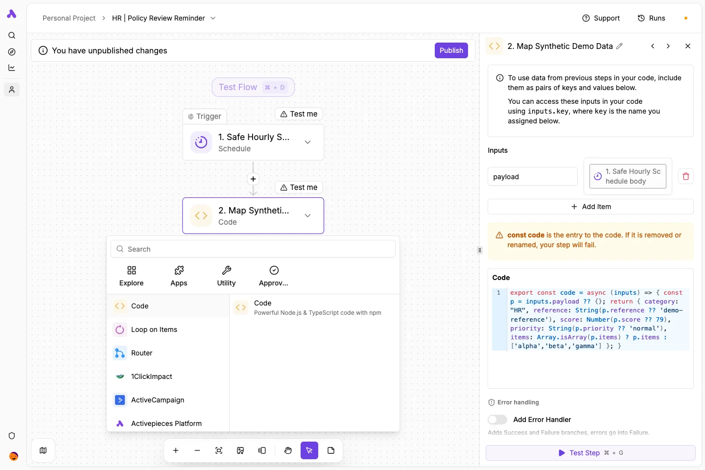Click the Map Synthetic code step icon

click(x=201, y=216)
